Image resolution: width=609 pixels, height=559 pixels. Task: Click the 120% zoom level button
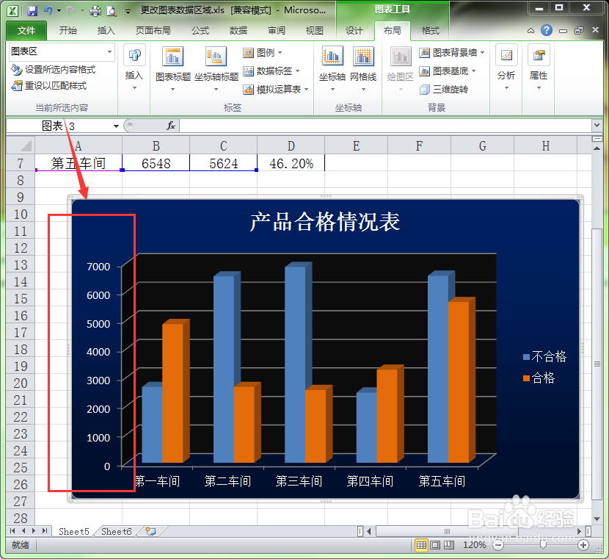point(474,545)
